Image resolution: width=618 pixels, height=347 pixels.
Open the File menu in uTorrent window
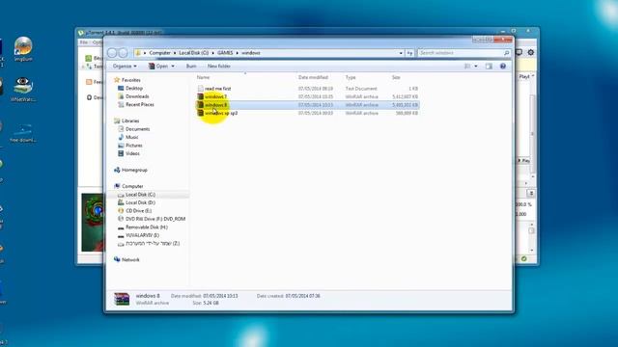[x=84, y=42]
